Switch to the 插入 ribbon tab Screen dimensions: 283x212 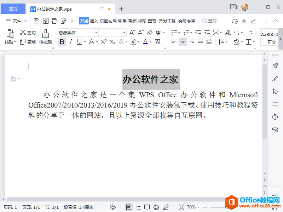[x=94, y=21]
